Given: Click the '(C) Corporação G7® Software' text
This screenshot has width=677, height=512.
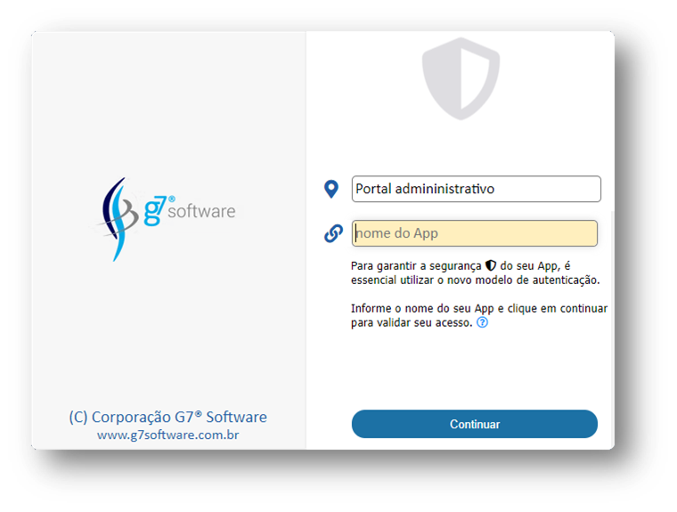Looking at the screenshot, I should [168, 417].
